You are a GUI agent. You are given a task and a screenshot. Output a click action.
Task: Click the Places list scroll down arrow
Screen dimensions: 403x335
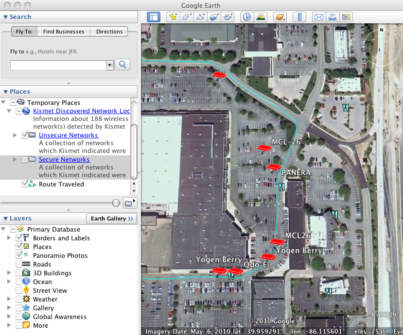click(x=134, y=191)
